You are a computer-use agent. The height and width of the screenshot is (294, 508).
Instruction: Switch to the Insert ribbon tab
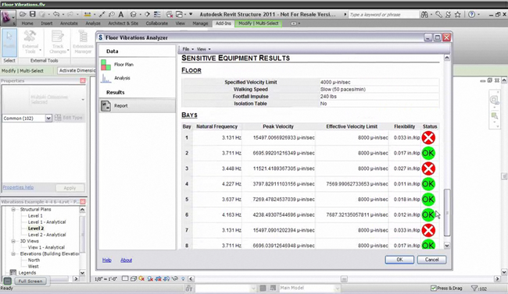pos(47,23)
